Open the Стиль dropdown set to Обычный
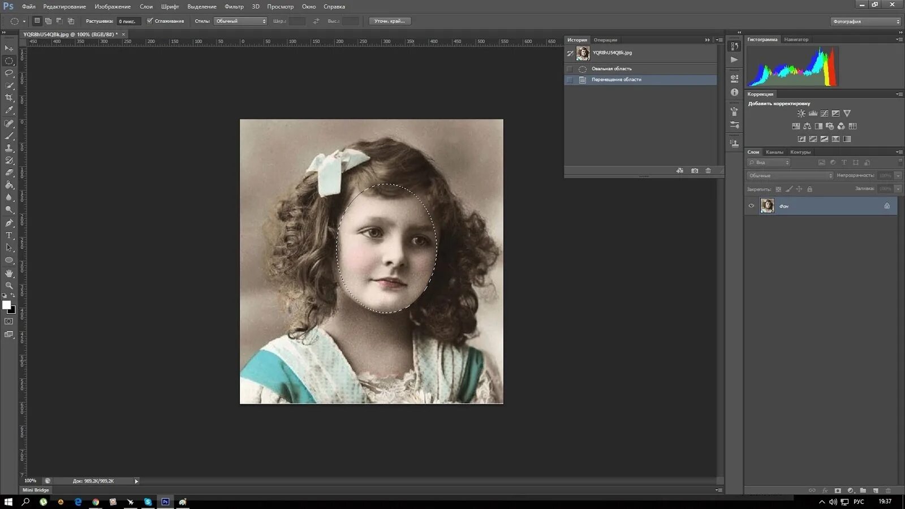The width and height of the screenshot is (905, 509). point(240,21)
